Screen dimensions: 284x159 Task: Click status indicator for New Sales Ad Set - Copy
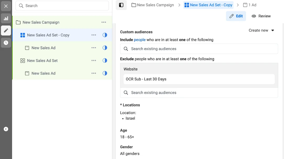click(x=105, y=35)
